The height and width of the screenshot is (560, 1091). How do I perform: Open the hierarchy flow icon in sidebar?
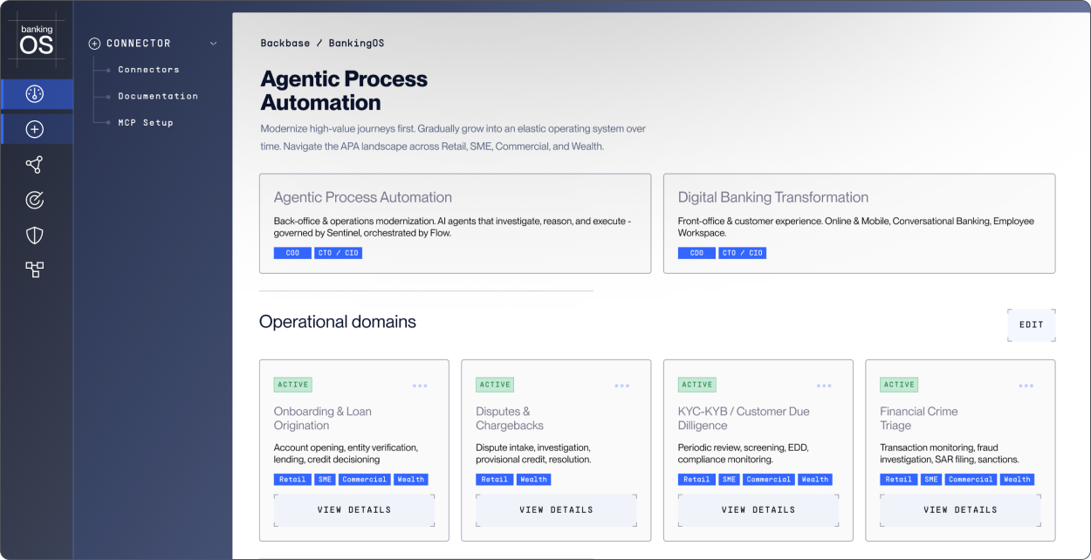pyautogui.click(x=35, y=270)
